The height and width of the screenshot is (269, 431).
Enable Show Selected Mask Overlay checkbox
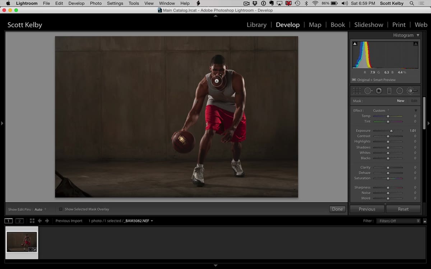(61, 209)
